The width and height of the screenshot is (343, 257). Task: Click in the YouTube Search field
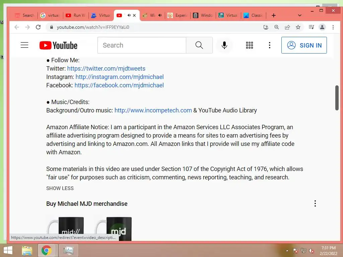142,45
